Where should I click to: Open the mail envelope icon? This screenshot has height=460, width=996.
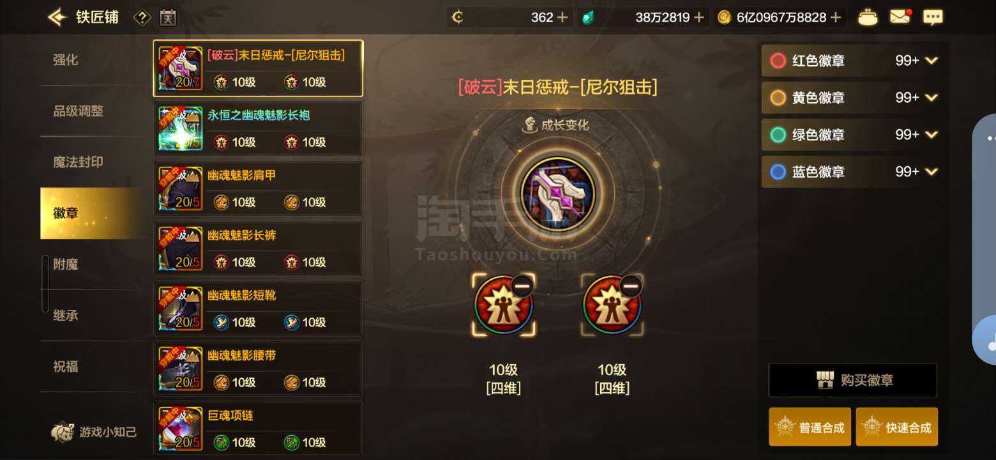coord(900,17)
